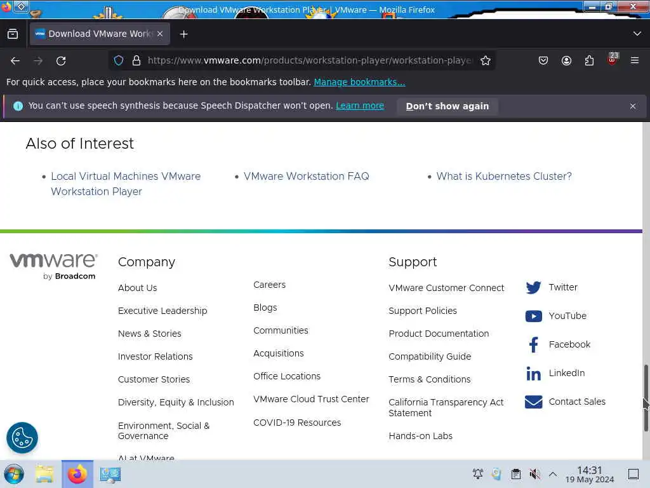Dismiss the speech synthesis notification bar

point(633,106)
